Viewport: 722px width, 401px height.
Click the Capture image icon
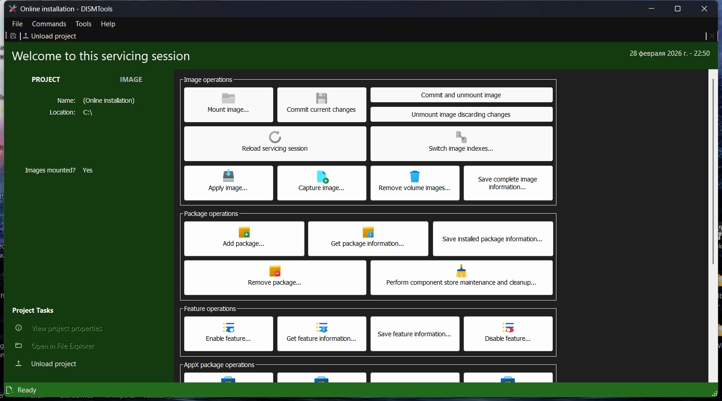[322, 177]
